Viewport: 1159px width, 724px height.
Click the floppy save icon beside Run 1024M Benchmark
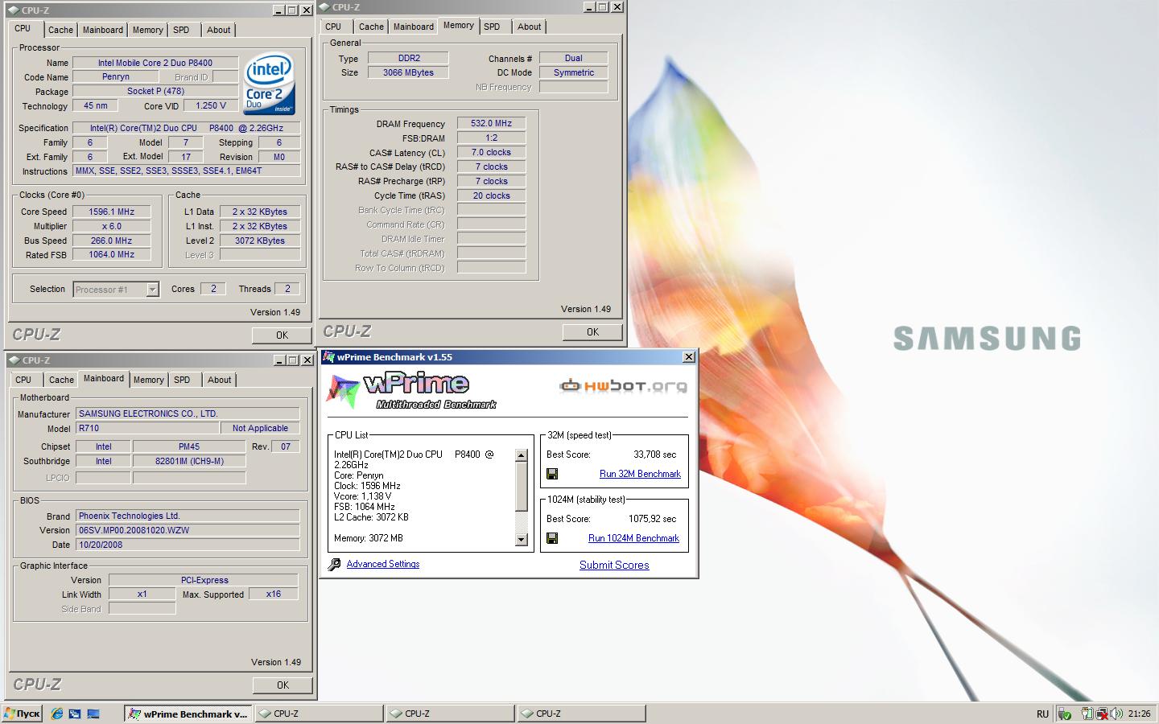[552, 538]
